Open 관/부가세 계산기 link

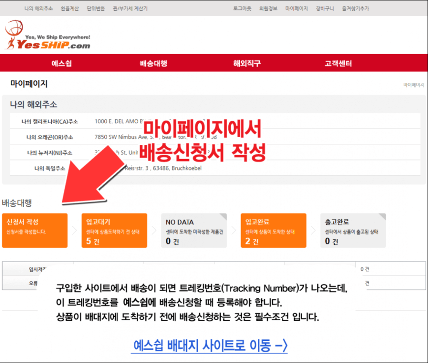point(130,8)
